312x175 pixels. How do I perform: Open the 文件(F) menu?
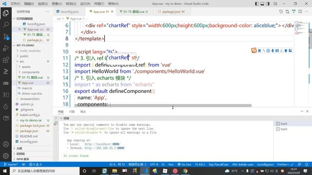coord(15,3)
